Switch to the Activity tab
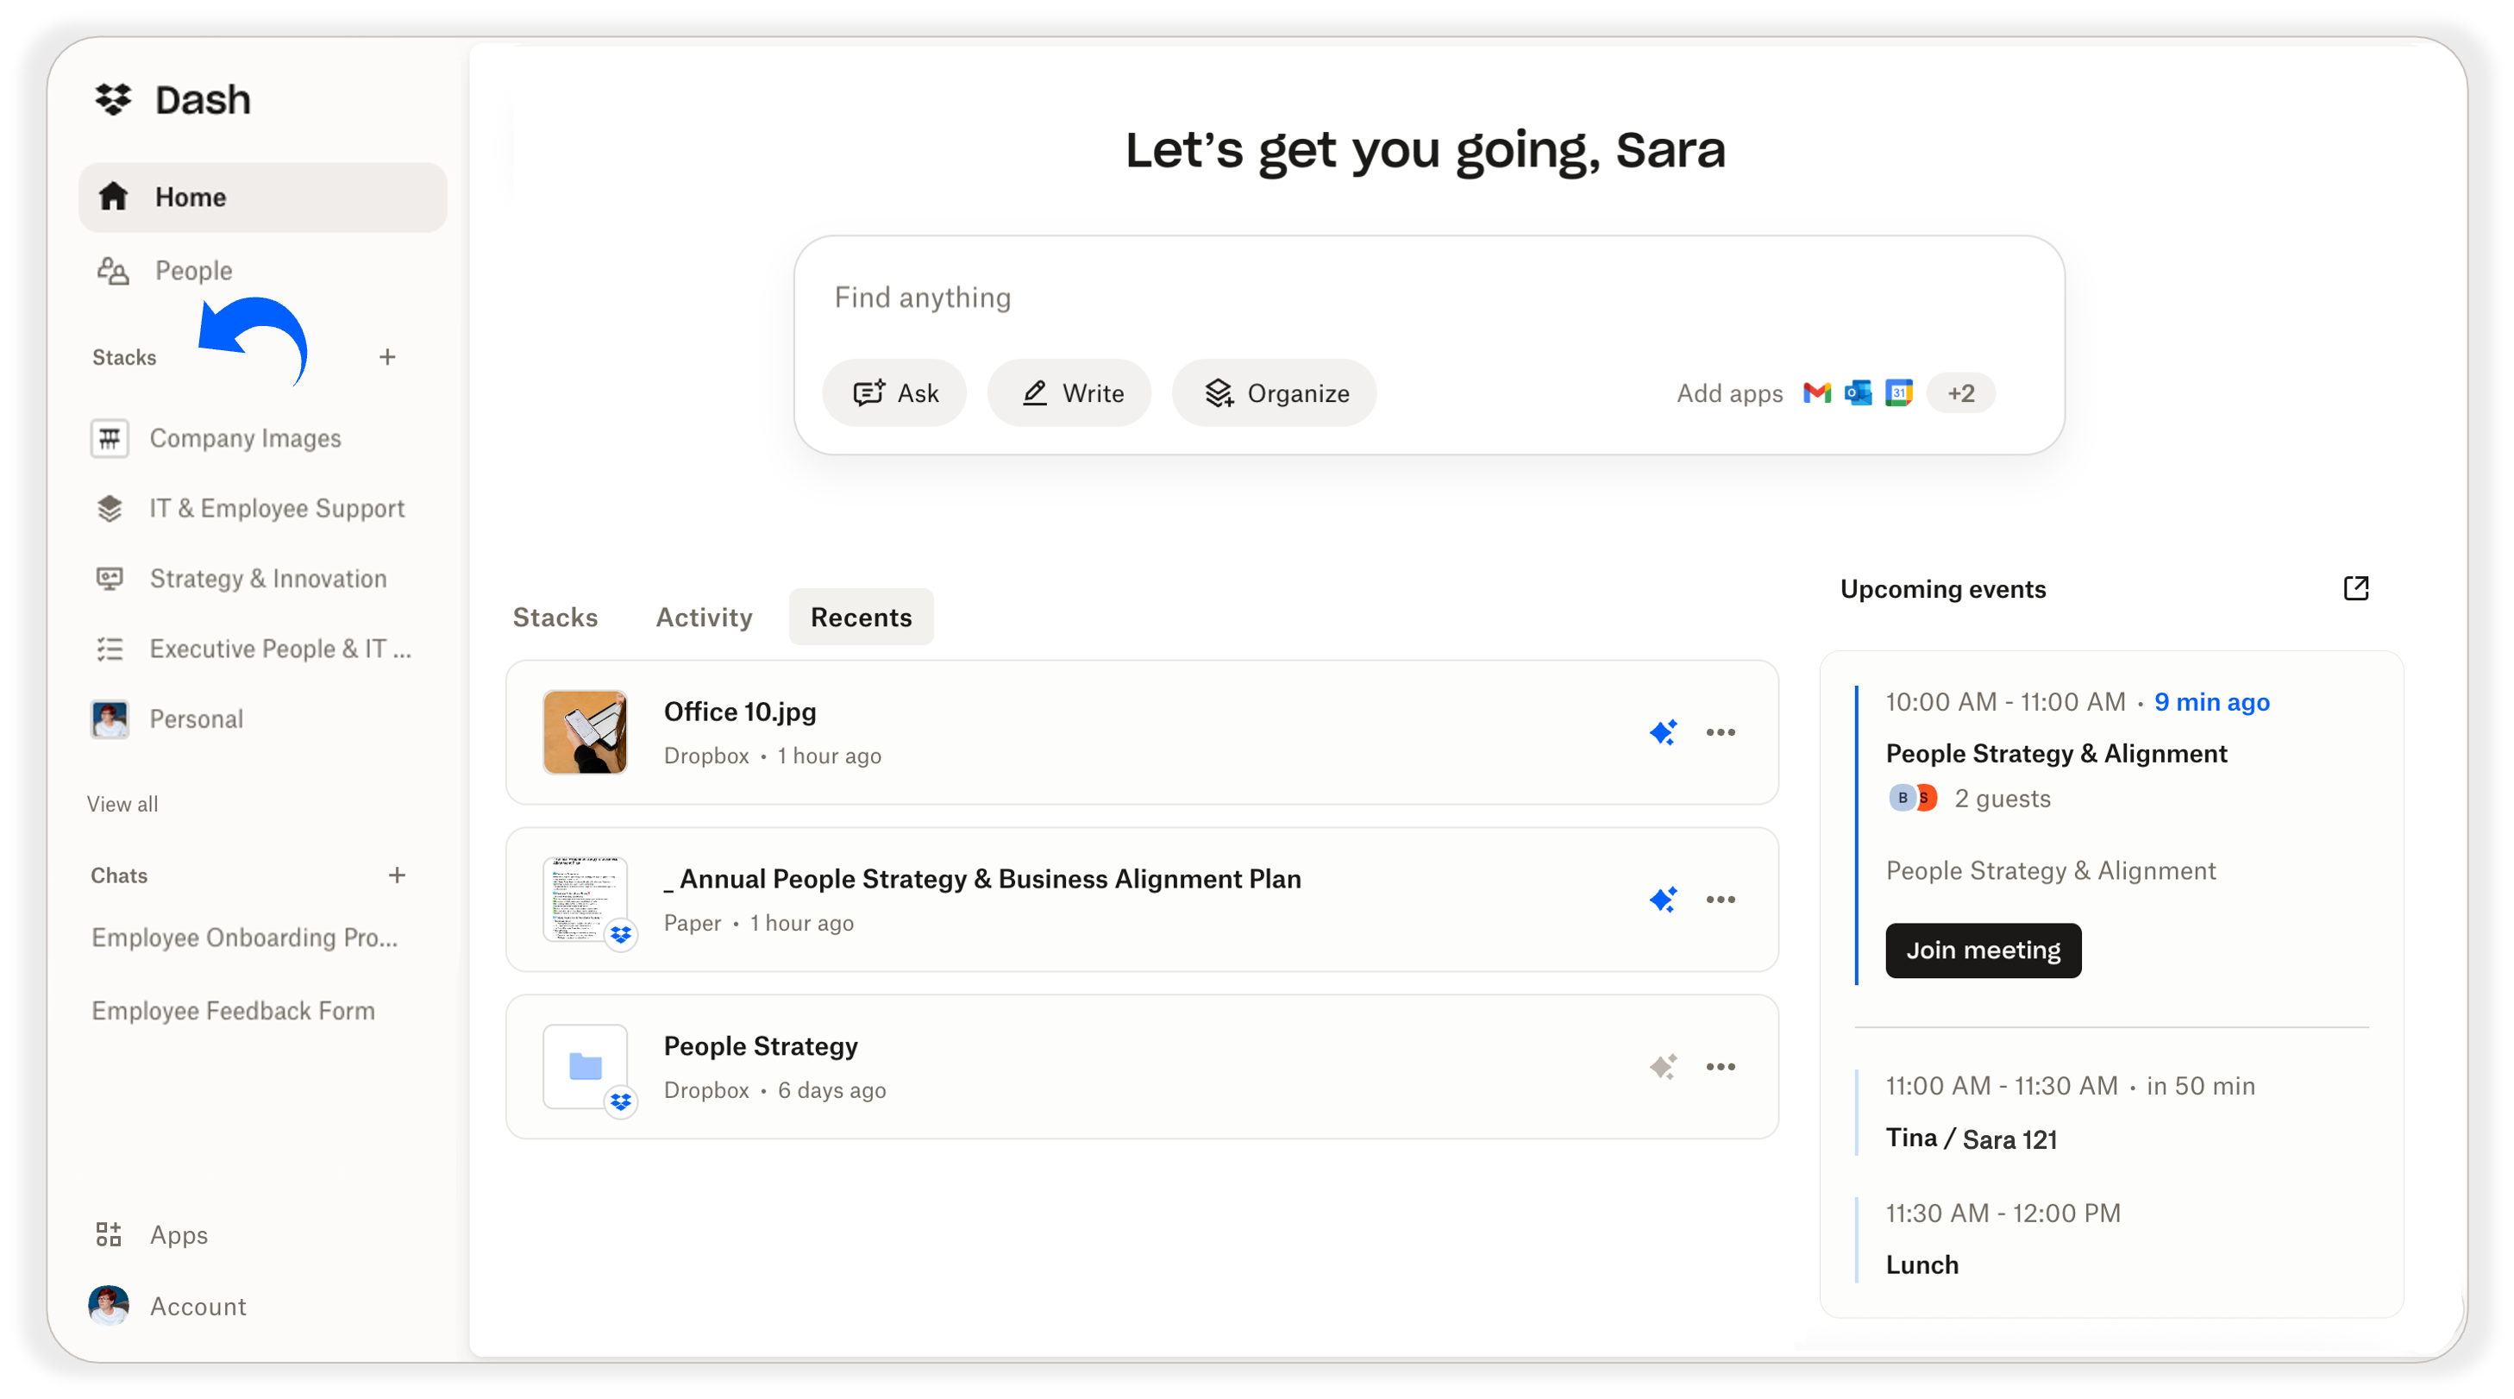The height and width of the screenshot is (1399, 2514). (x=704, y=617)
